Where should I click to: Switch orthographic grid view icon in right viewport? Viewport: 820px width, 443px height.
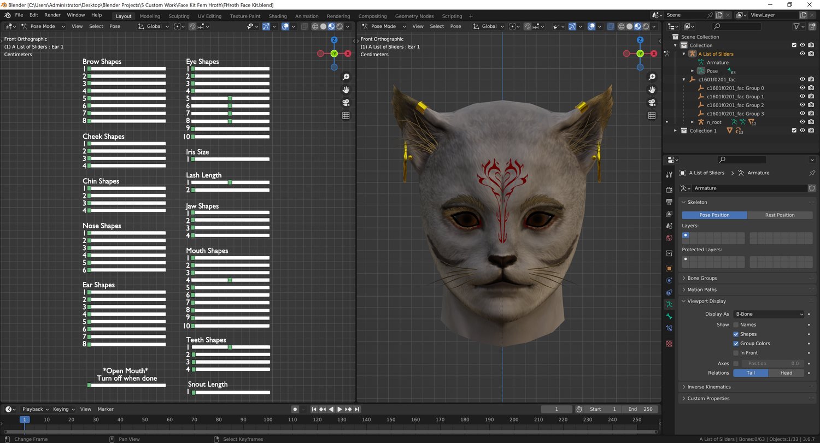pyautogui.click(x=652, y=115)
